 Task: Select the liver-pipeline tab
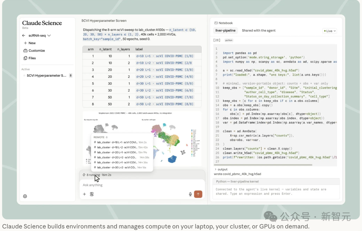point(225,31)
